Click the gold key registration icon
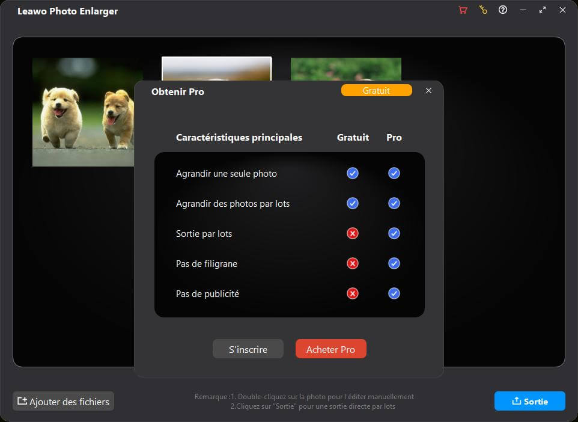 [483, 10]
